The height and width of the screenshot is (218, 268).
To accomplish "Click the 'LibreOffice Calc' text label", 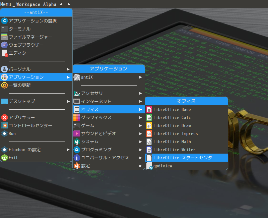I will click(172, 118).
